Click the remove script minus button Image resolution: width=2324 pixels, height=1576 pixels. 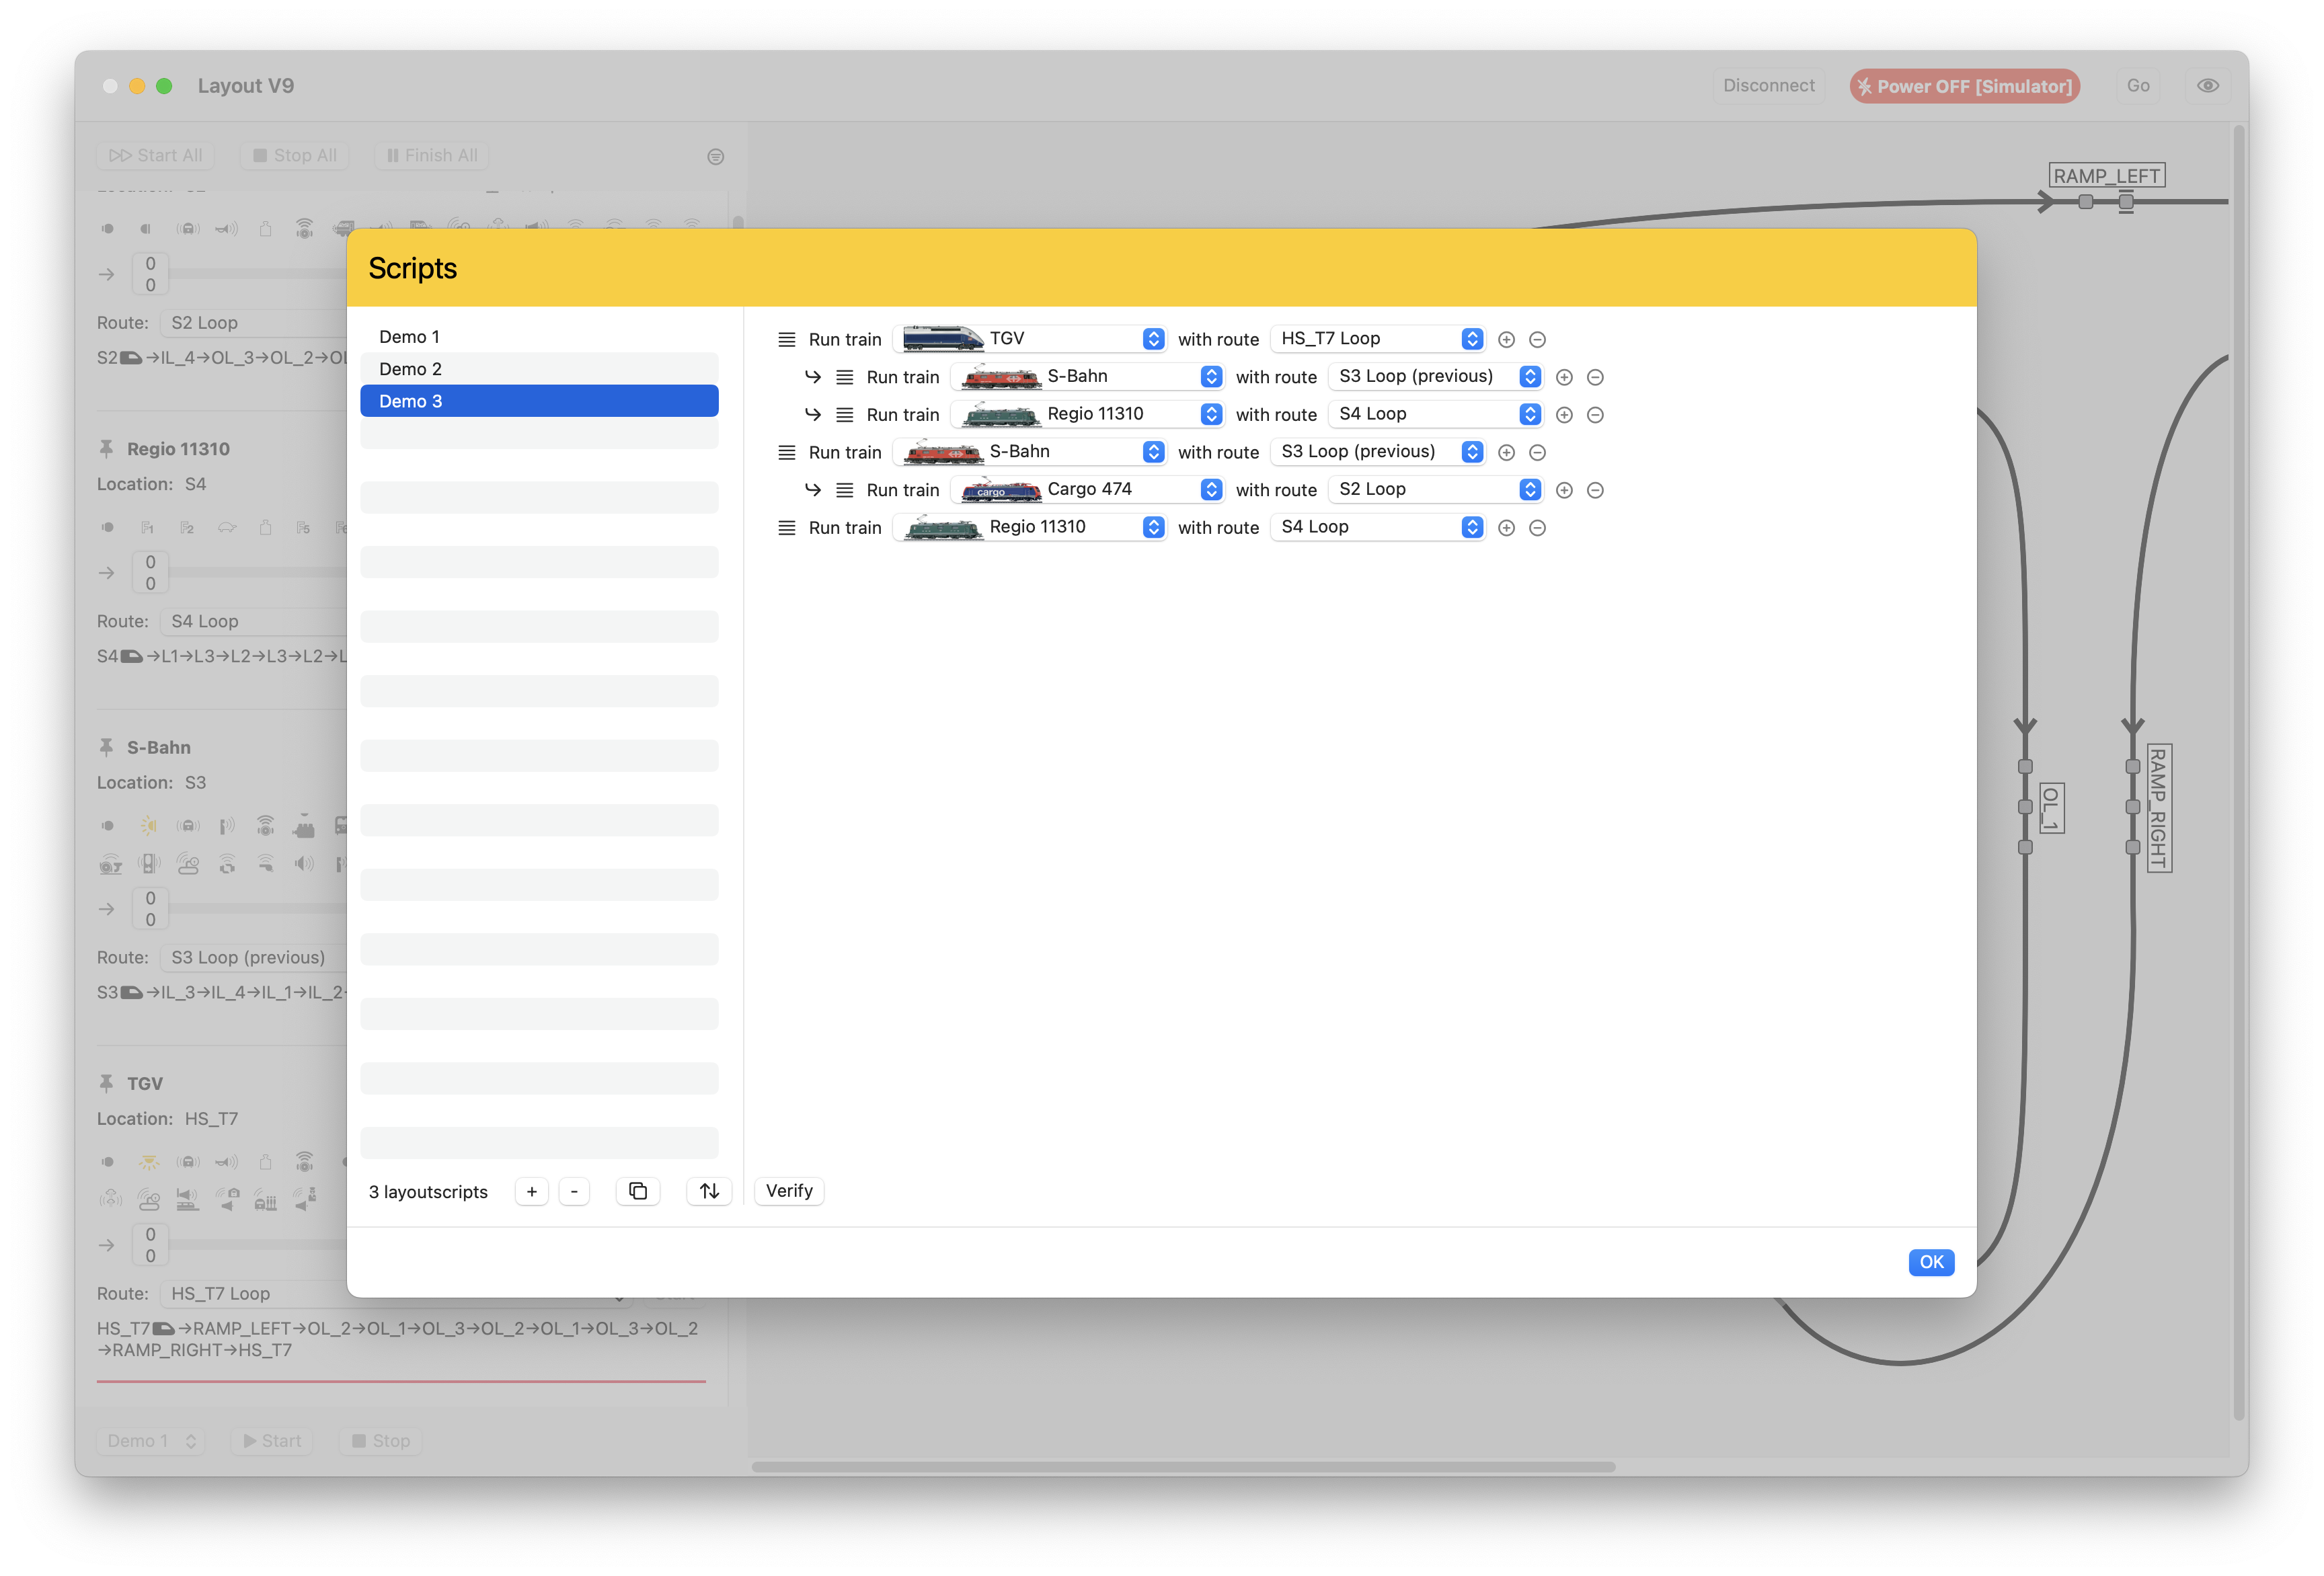pyautogui.click(x=574, y=1191)
